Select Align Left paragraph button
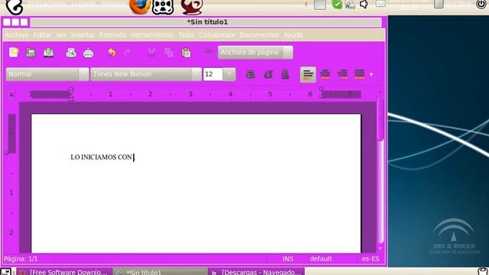 pos(308,74)
